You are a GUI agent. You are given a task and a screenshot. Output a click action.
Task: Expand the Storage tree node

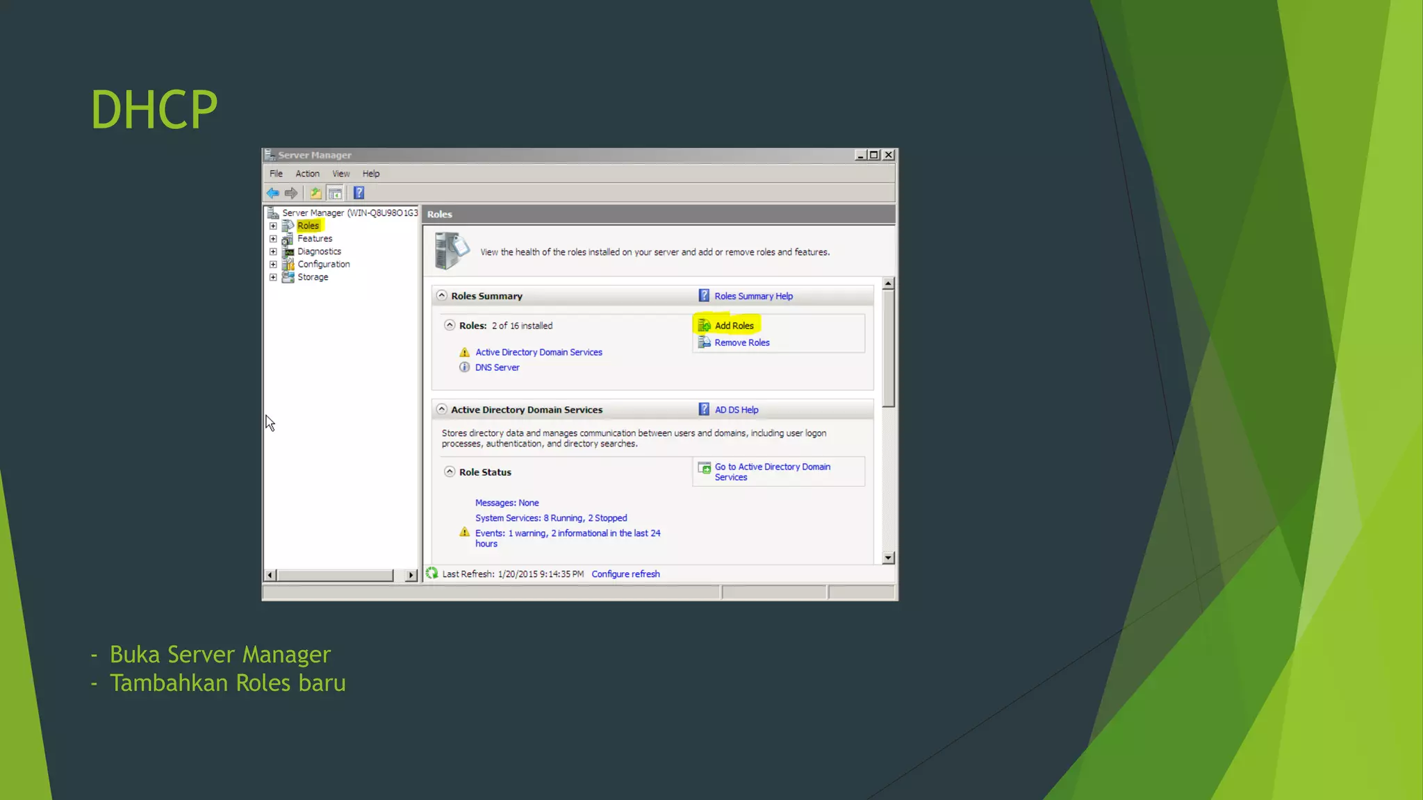[273, 277]
